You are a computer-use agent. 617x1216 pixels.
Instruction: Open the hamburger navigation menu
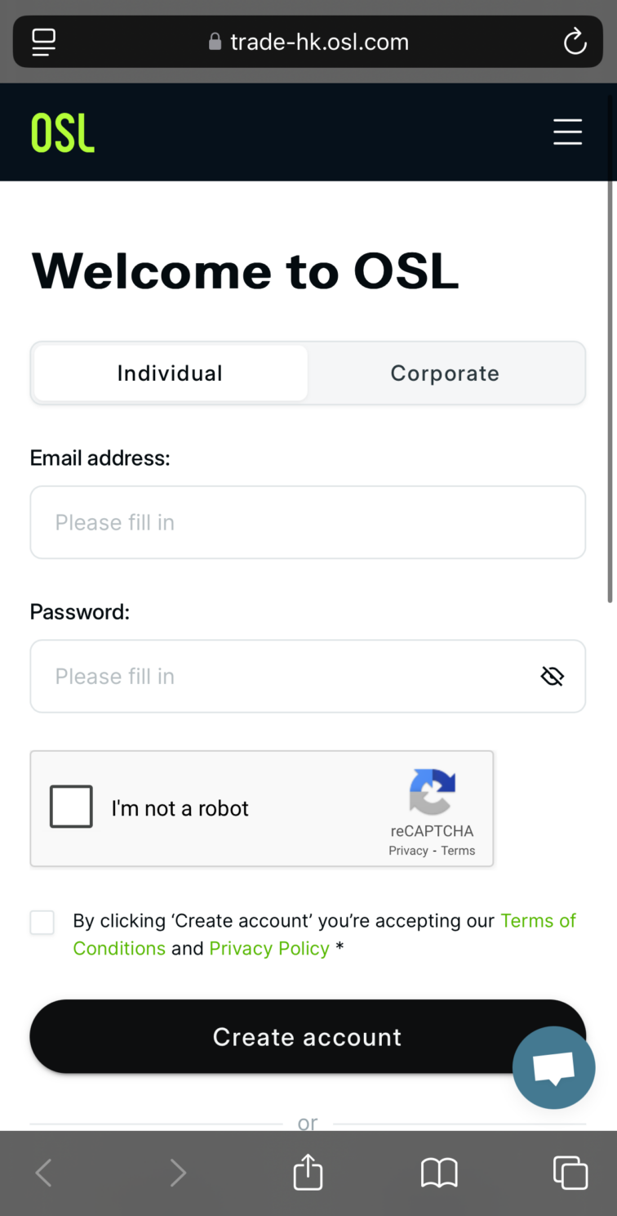coord(567,132)
